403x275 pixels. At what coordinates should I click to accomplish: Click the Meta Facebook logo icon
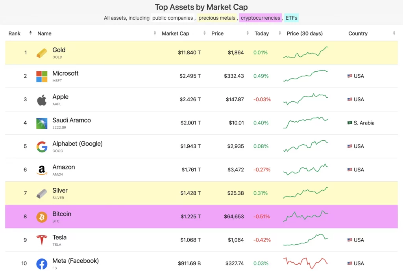pyautogui.click(x=42, y=264)
